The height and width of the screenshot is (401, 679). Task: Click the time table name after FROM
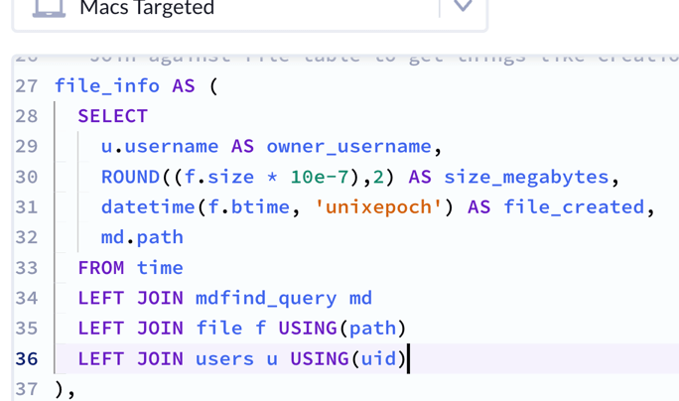160,268
